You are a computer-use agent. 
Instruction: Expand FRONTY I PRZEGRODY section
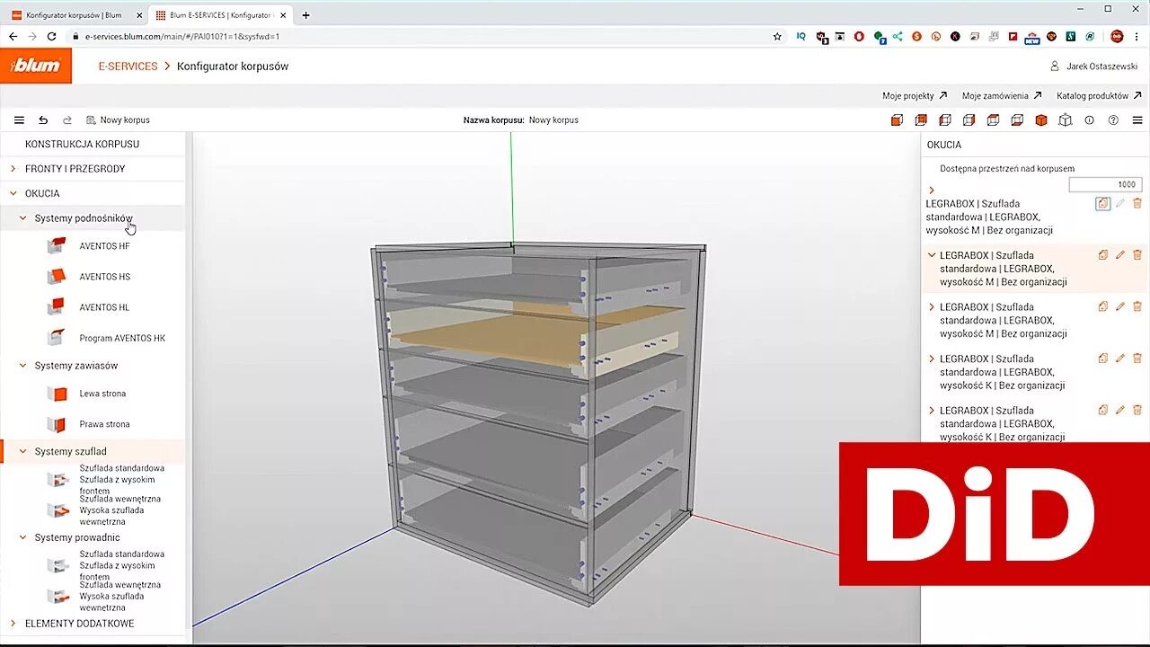pyautogui.click(x=13, y=169)
